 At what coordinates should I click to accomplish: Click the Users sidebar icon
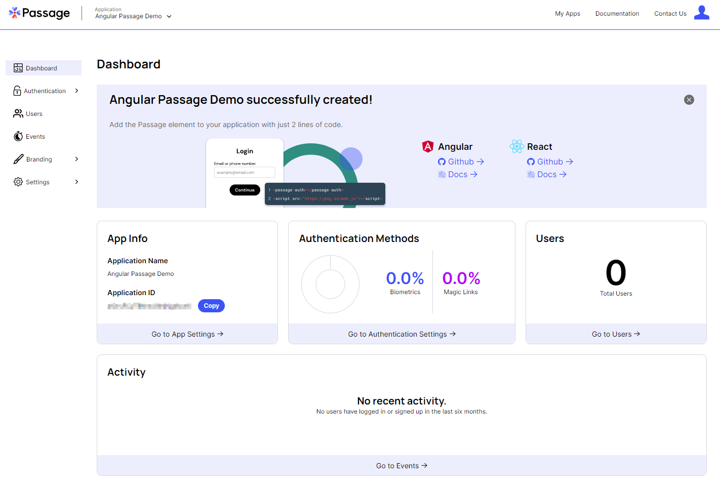tap(18, 114)
